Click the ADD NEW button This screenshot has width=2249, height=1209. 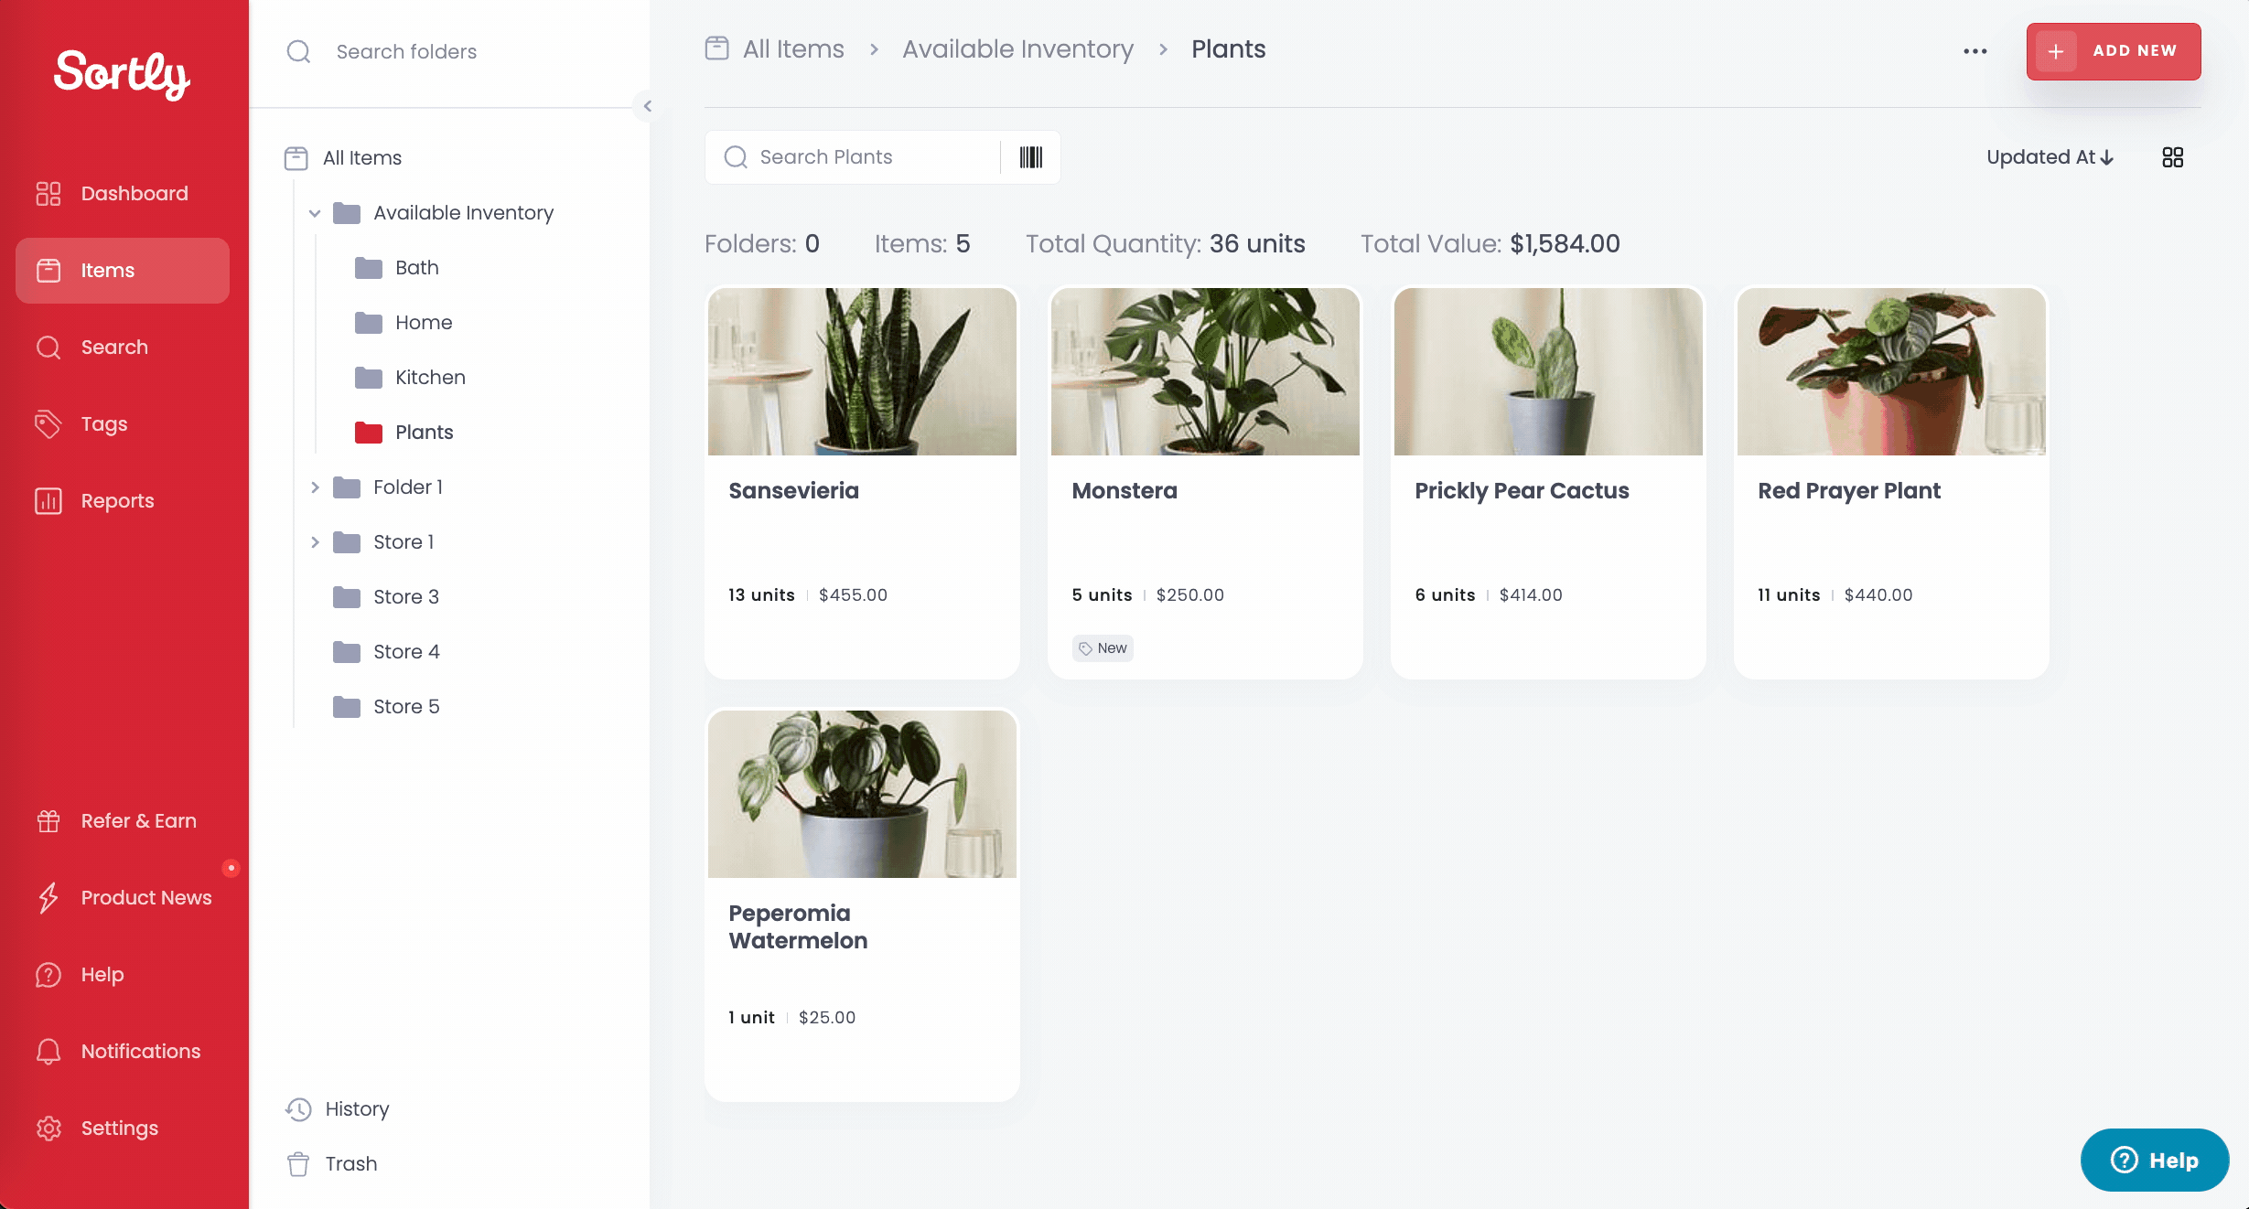2113,51
